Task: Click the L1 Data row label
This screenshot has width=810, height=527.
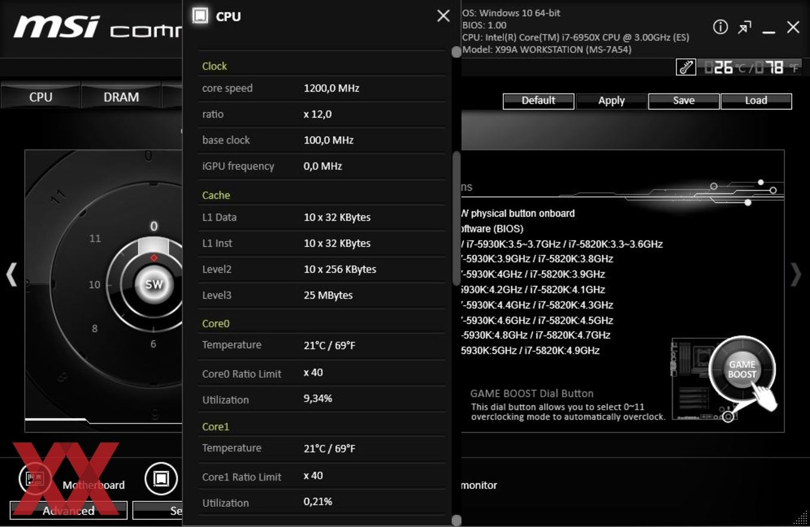Action: click(219, 217)
